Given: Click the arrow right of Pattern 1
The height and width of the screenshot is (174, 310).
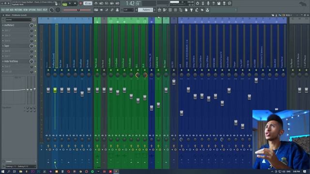Looking at the screenshot, I should tap(155, 10).
